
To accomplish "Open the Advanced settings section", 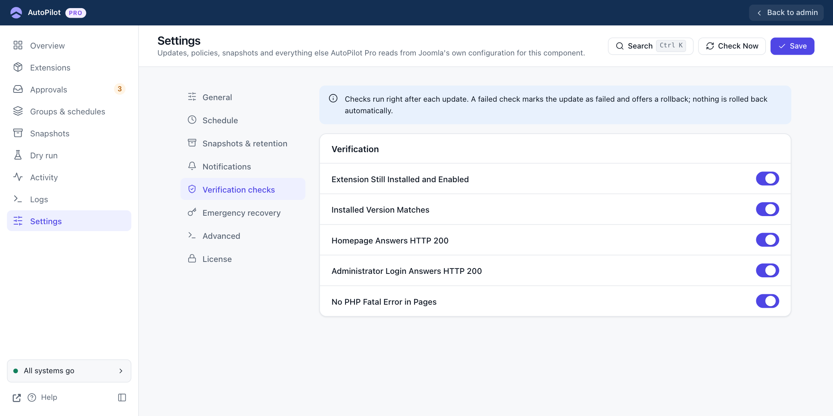I will 243,236.
